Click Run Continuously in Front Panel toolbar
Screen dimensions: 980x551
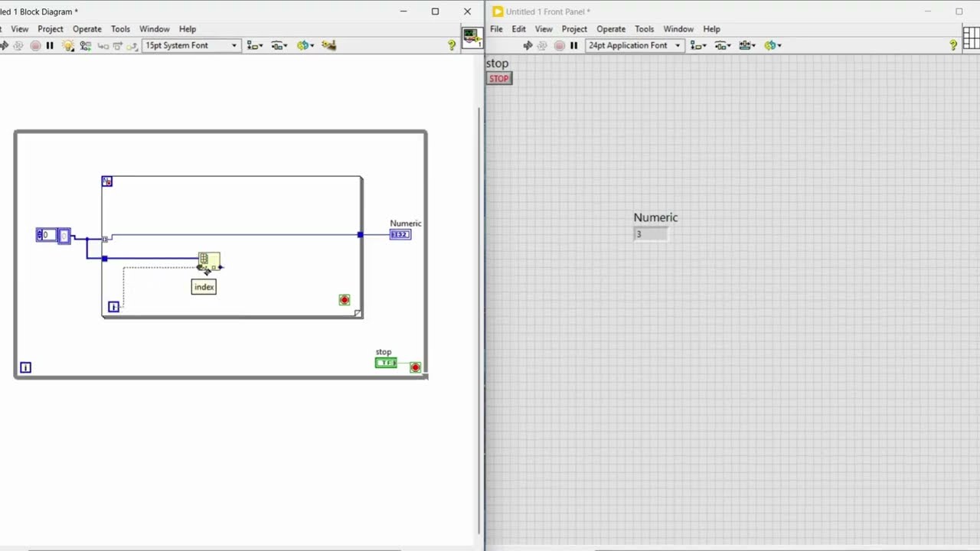[x=543, y=46]
